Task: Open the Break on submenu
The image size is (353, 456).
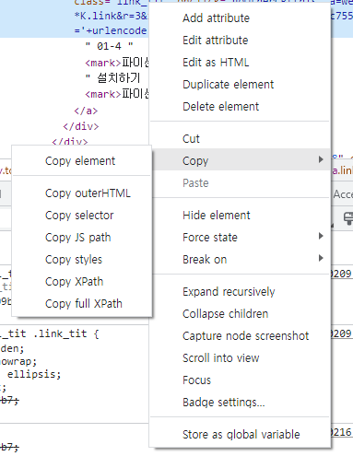Action: 240,260
